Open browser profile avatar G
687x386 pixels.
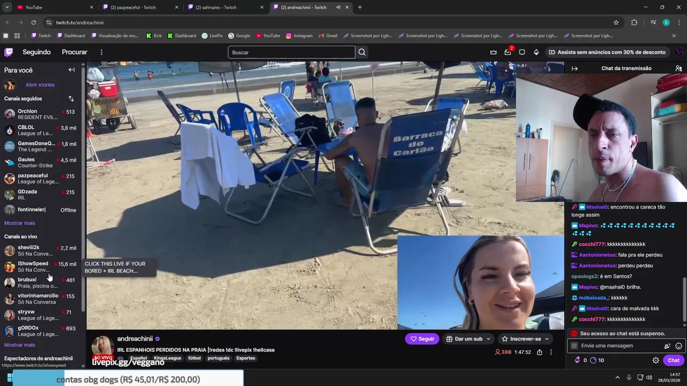click(666, 23)
